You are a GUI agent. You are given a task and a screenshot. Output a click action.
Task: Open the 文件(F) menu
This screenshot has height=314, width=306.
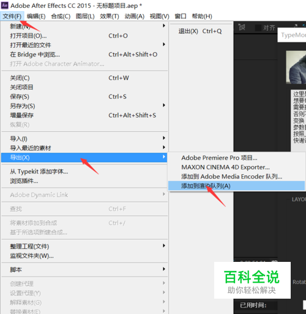tap(12, 16)
